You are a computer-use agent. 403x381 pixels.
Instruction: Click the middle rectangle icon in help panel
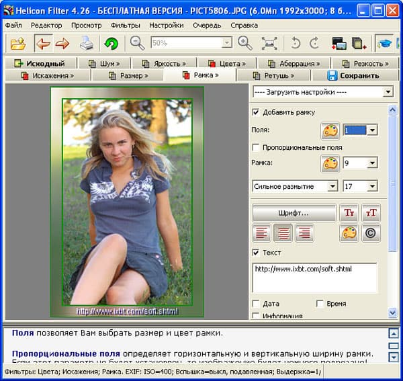pyautogui.click(x=394, y=346)
